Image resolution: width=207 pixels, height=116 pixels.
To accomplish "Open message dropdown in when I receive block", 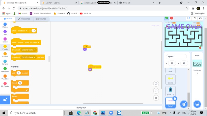I will click(32, 43).
